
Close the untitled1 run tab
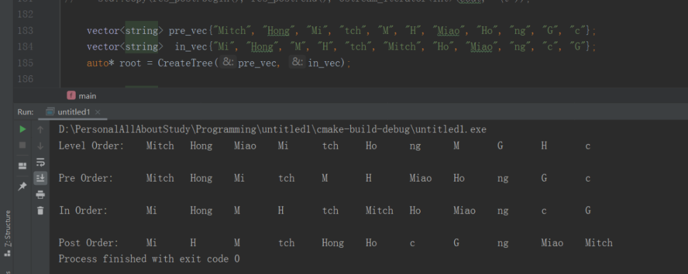coord(98,112)
